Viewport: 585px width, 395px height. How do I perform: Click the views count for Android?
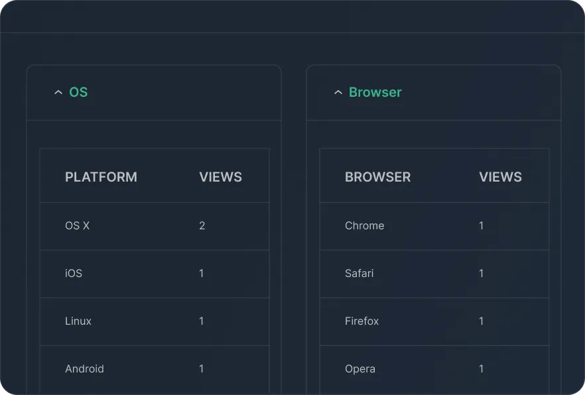[x=202, y=368]
